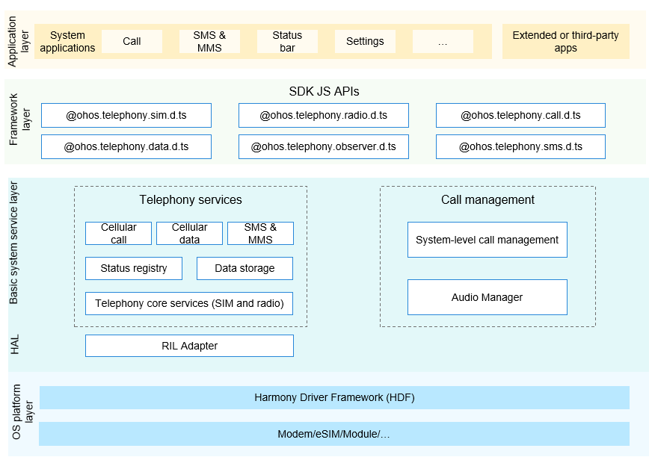Click the System-level call management box
The height and width of the screenshot is (460, 652).
tap(487, 240)
